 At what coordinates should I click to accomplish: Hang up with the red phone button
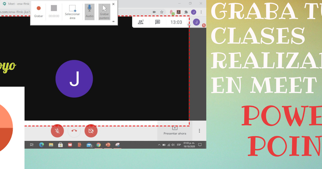[74, 131]
